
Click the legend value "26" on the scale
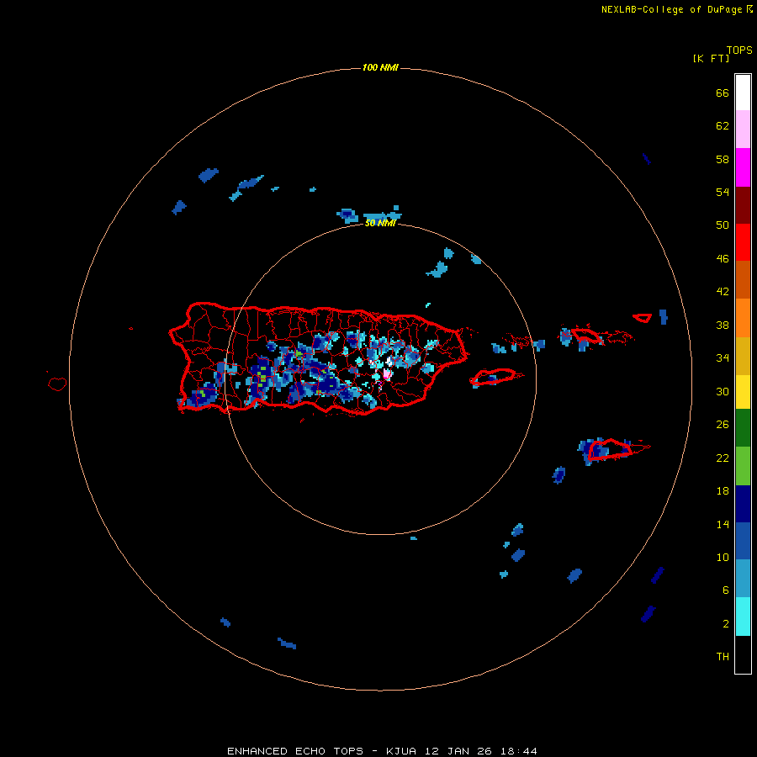[723, 425]
